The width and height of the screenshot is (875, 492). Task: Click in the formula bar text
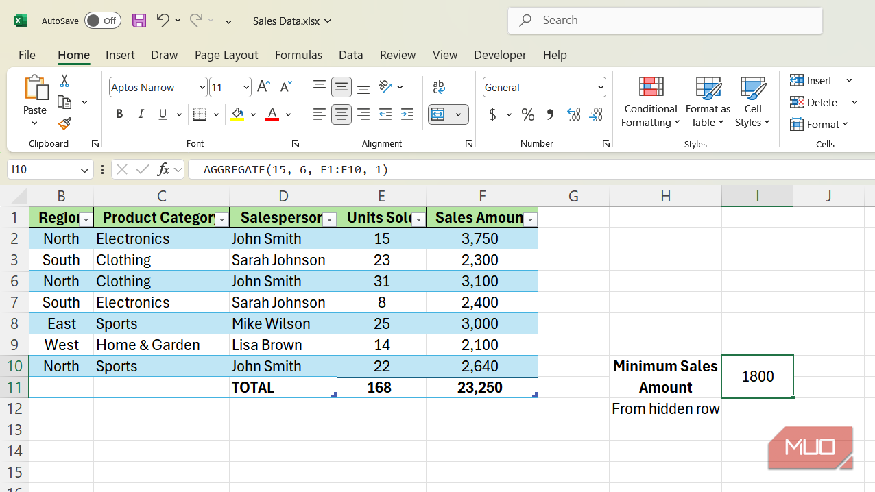pos(292,169)
